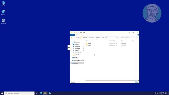Open Customize Quick Access Toolbar dropdown
This screenshot has height=95, width=169.
(78, 32)
